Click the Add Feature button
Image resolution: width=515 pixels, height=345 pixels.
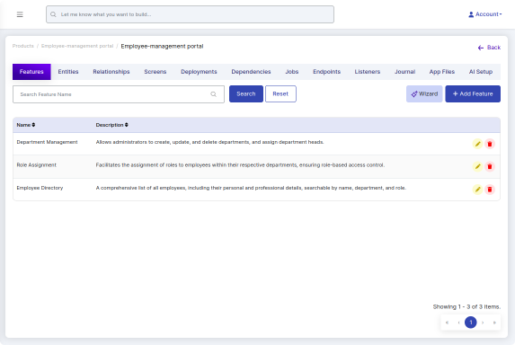[473, 93]
